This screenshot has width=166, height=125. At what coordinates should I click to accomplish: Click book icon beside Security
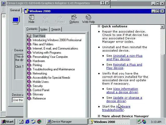point(29,86)
